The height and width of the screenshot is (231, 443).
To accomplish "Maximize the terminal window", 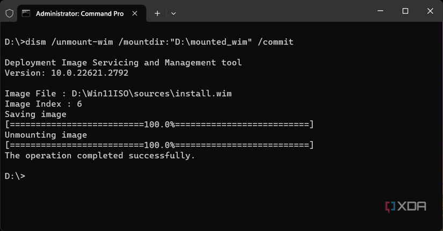I will click(405, 11).
